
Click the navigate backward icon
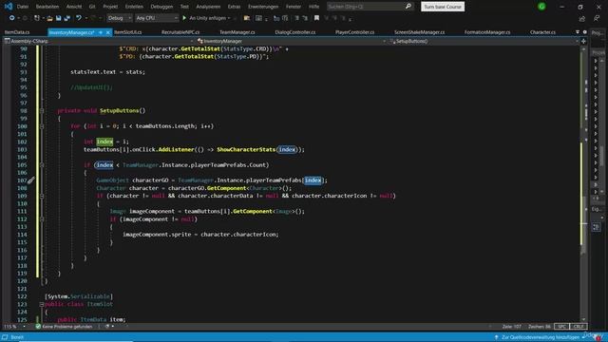[11, 18]
